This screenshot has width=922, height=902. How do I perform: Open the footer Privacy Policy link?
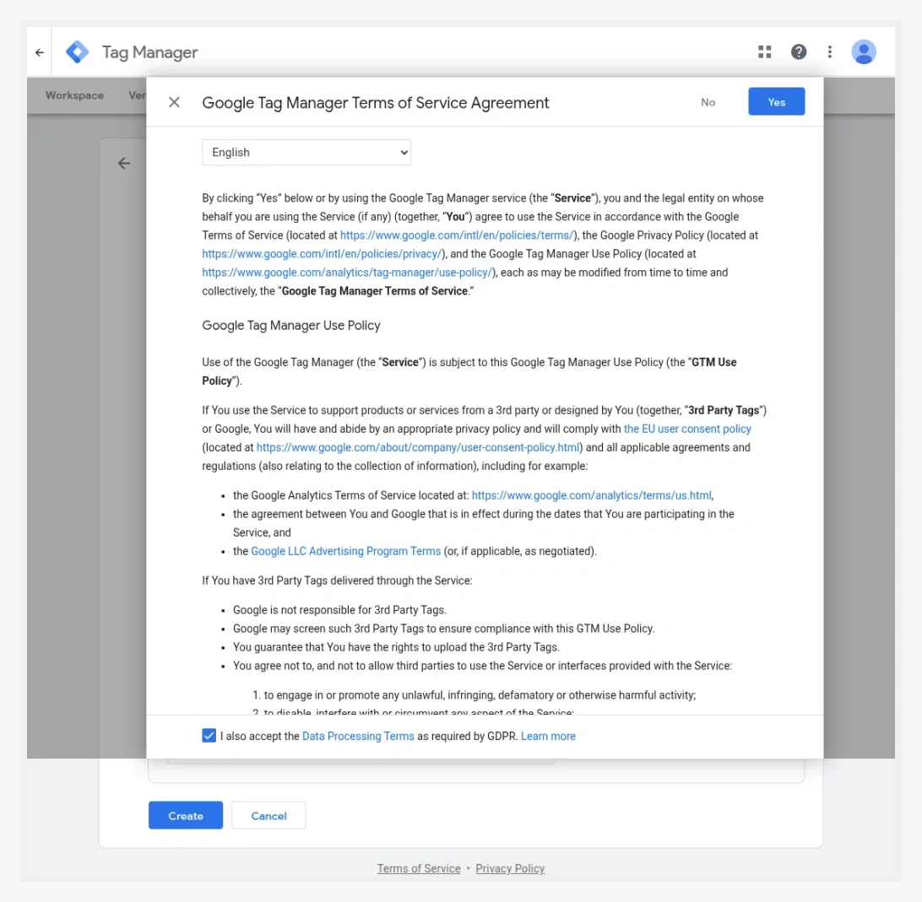[x=510, y=868]
